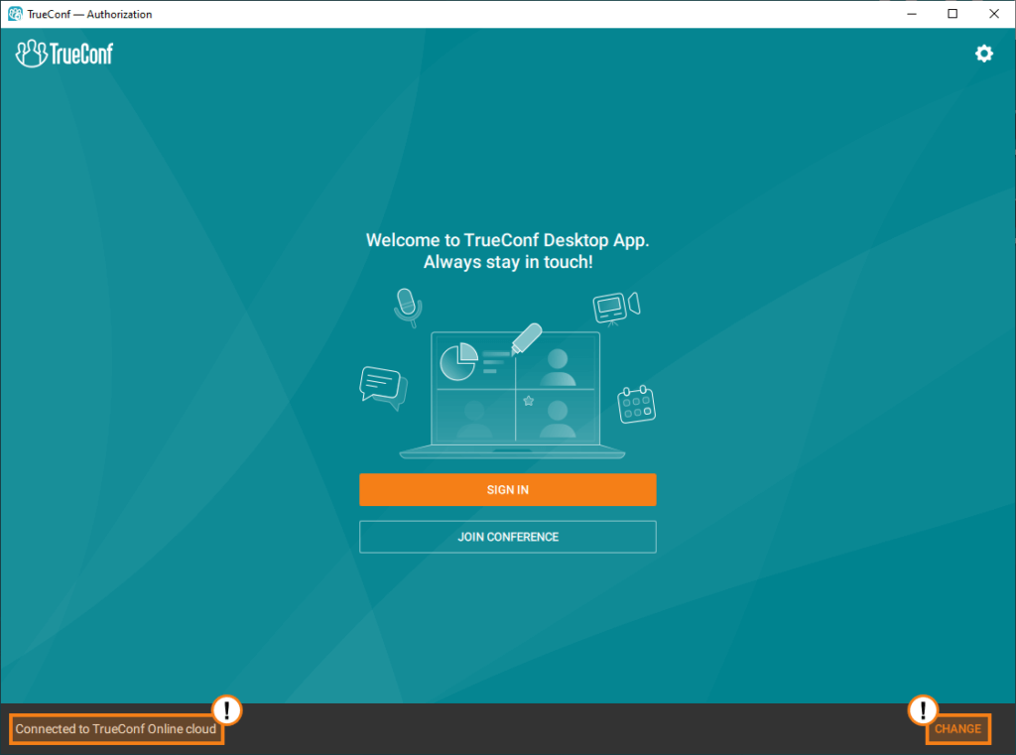Click the pencil illustration icon
Screen dimensions: 1016x755
pos(526,337)
